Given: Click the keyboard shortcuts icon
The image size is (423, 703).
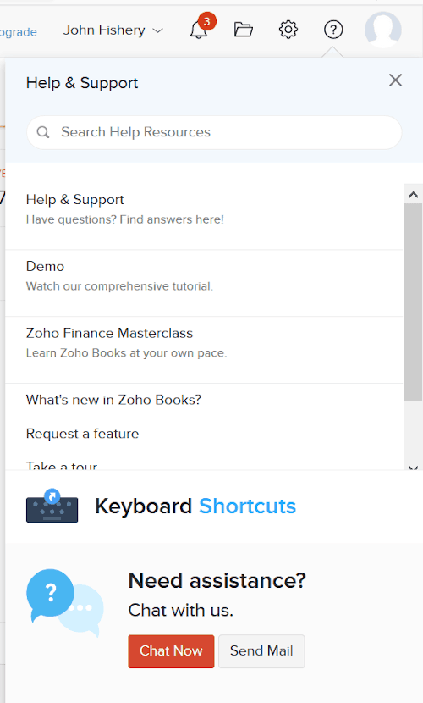Looking at the screenshot, I should coord(52,506).
